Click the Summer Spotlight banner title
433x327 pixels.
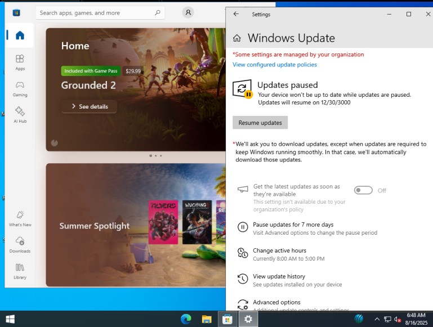point(95,226)
